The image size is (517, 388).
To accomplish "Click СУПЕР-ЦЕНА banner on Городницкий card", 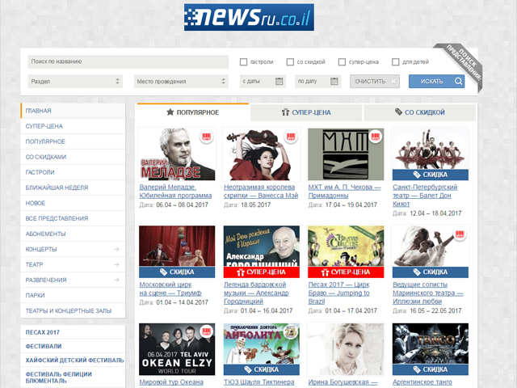I will click(x=262, y=272).
